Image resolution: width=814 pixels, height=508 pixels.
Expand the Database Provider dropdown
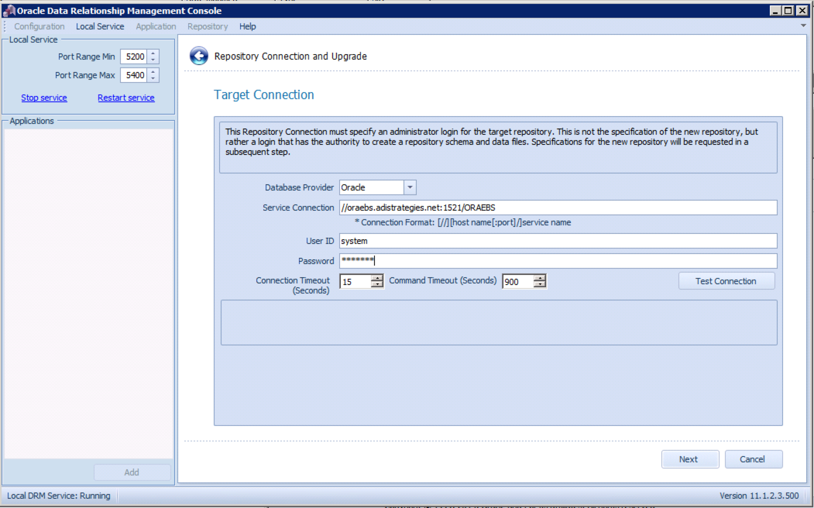[x=410, y=187]
